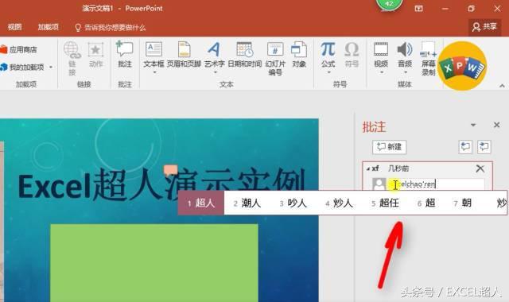Switch to the 视图 ribbon tab
This screenshot has width=509, height=302.
(14, 27)
